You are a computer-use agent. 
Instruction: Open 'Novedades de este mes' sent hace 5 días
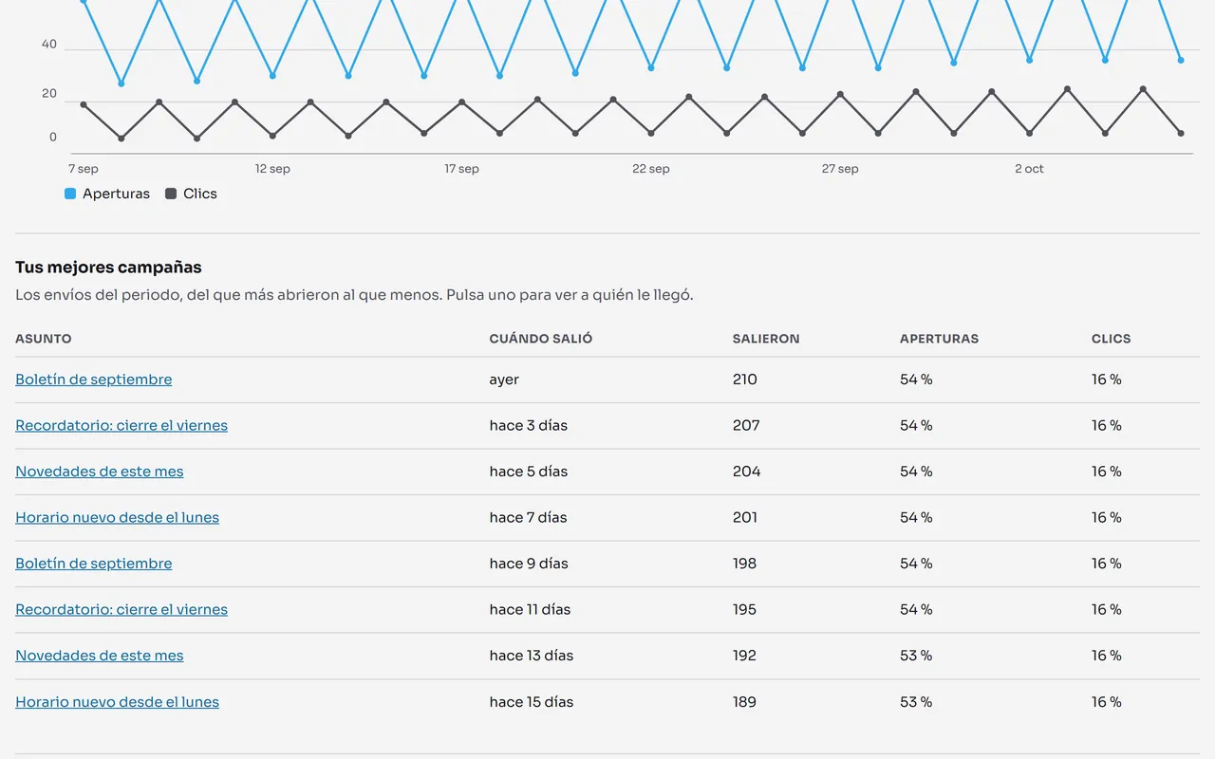[x=100, y=472]
